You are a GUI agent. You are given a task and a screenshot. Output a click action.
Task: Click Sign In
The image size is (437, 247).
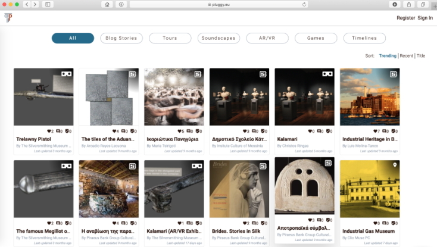click(425, 18)
